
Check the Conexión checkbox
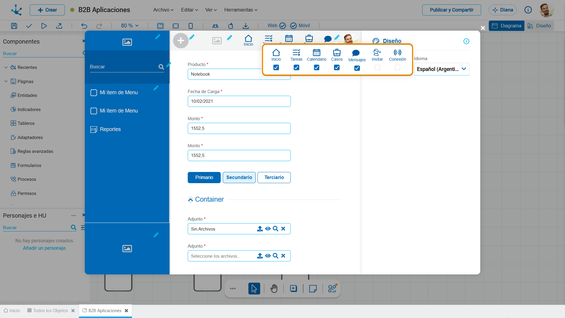click(x=398, y=68)
